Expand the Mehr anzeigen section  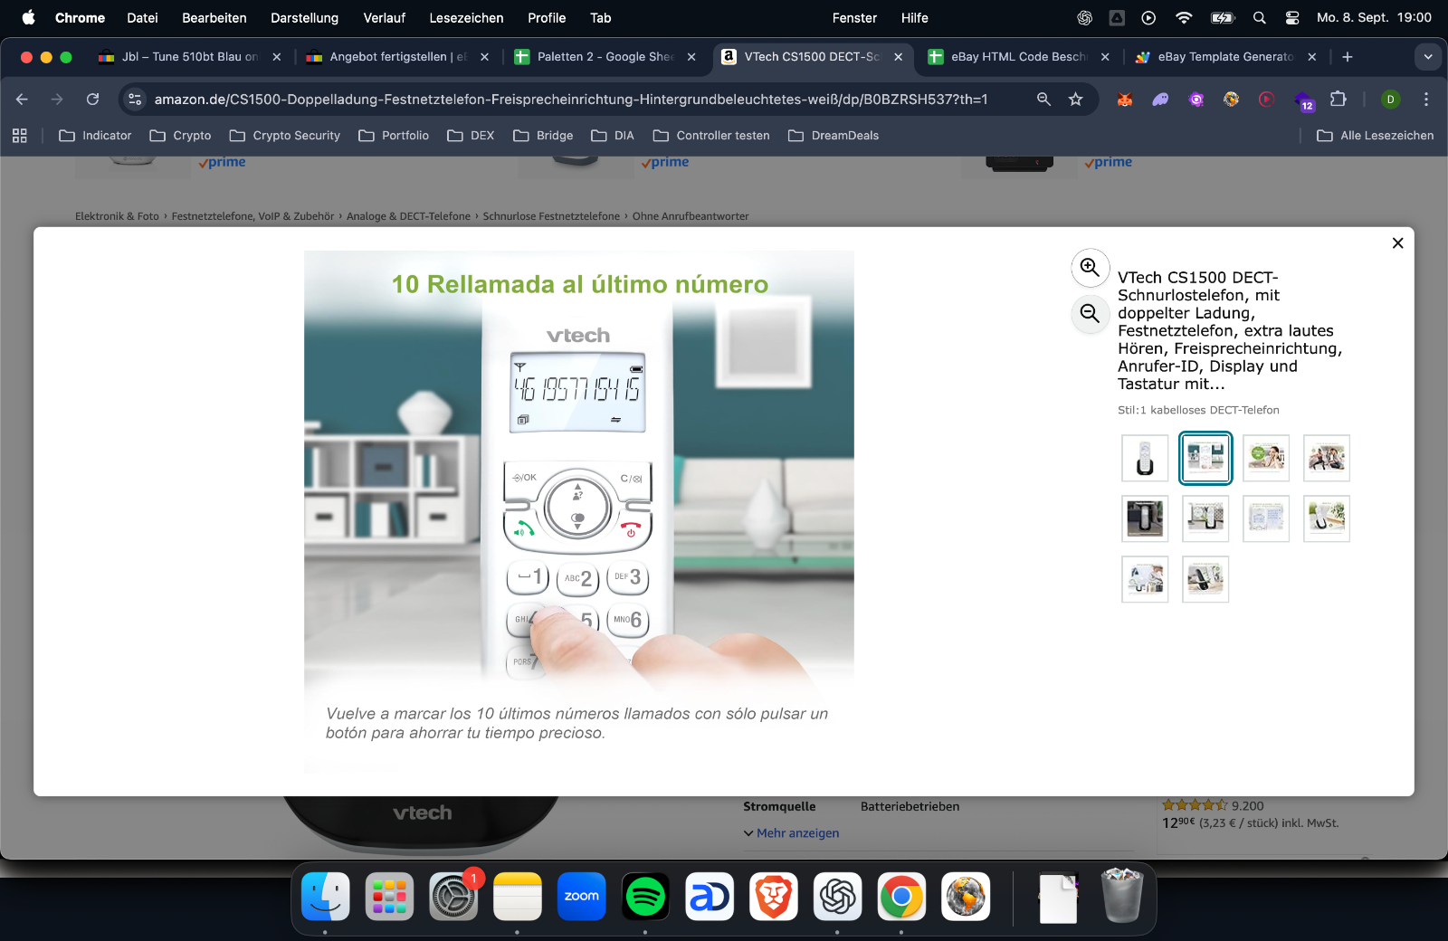tap(797, 833)
